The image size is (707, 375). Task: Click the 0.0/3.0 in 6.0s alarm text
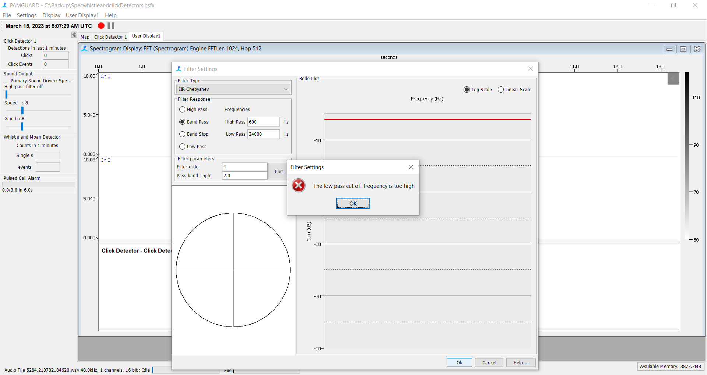pyautogui.click(x=17, y=190)
